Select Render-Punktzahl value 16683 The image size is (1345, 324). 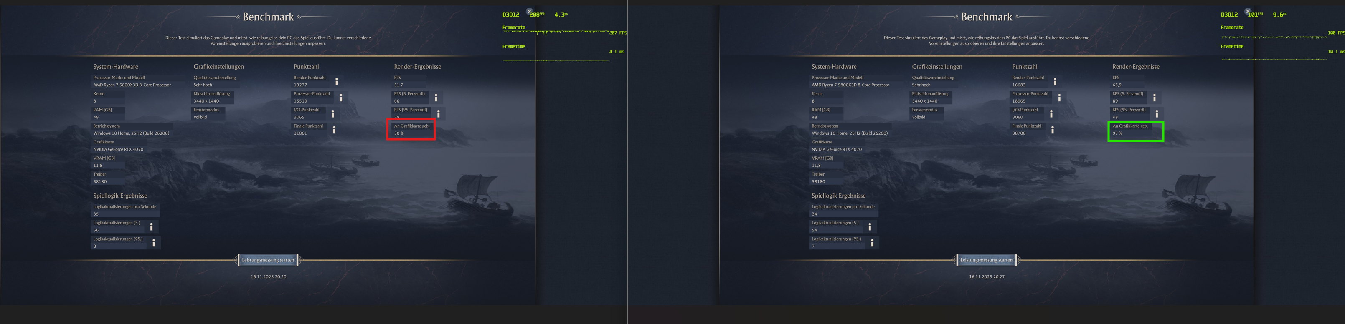pyautogui.click(x=1019, y=85)
